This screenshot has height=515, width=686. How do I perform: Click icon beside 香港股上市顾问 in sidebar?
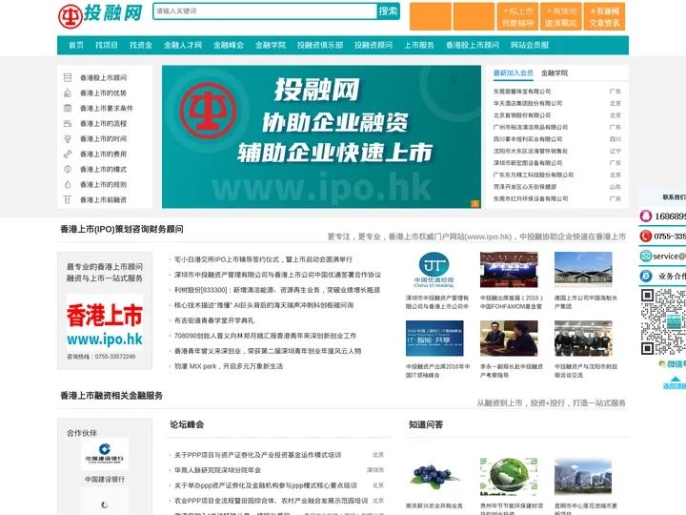click(x=68, y=77)
